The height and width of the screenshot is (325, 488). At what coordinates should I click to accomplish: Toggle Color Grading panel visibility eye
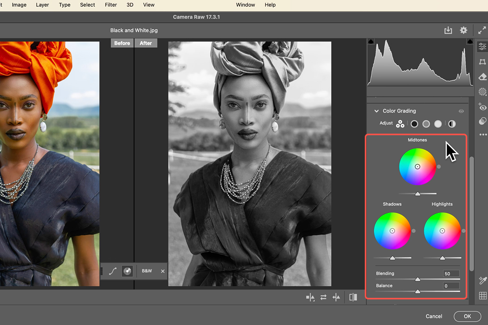click(461, 111)
